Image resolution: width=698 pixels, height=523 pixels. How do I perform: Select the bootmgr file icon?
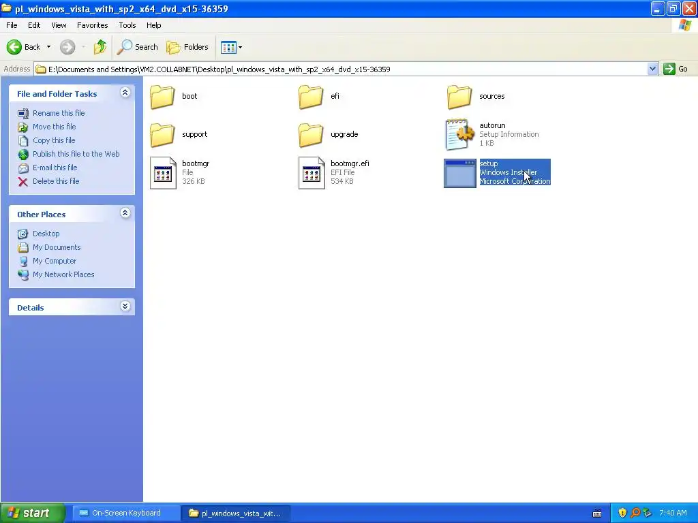pyautogui.click(x=163, y=173)
